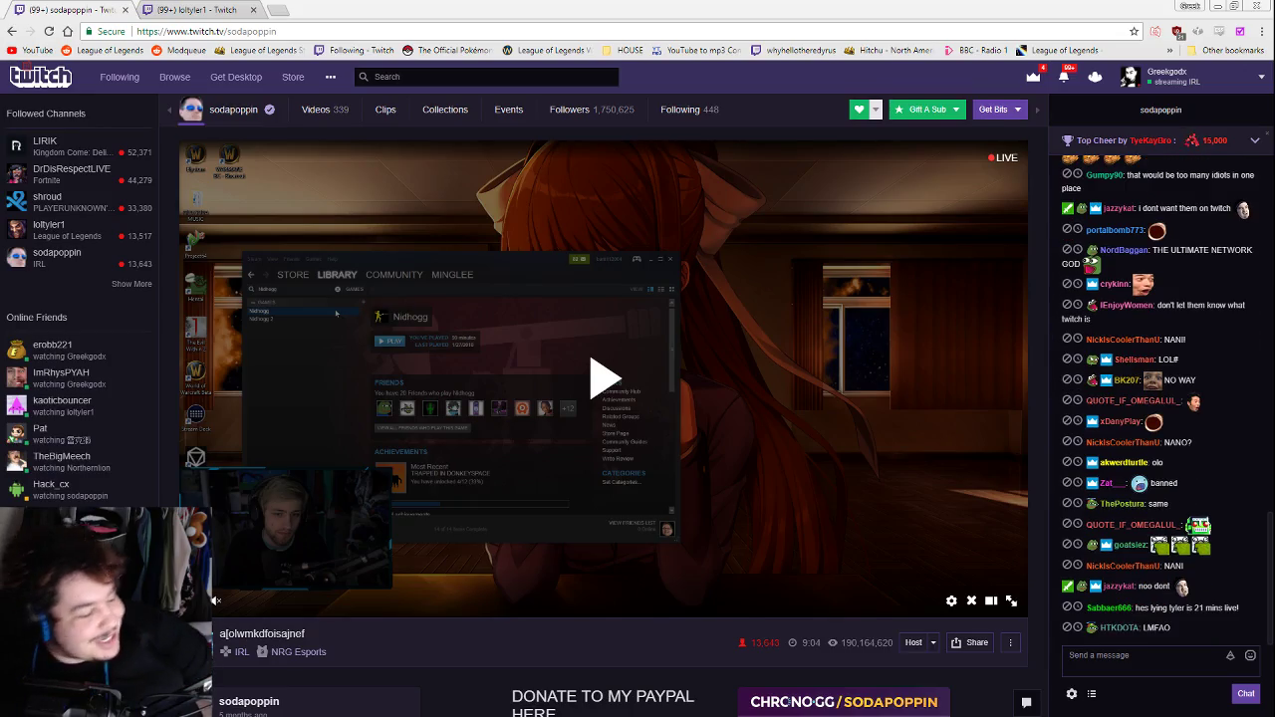This screenshot has height=717, width=1275.
Task: Open the YouTube bookmark
Action: (x=30, y=50)
